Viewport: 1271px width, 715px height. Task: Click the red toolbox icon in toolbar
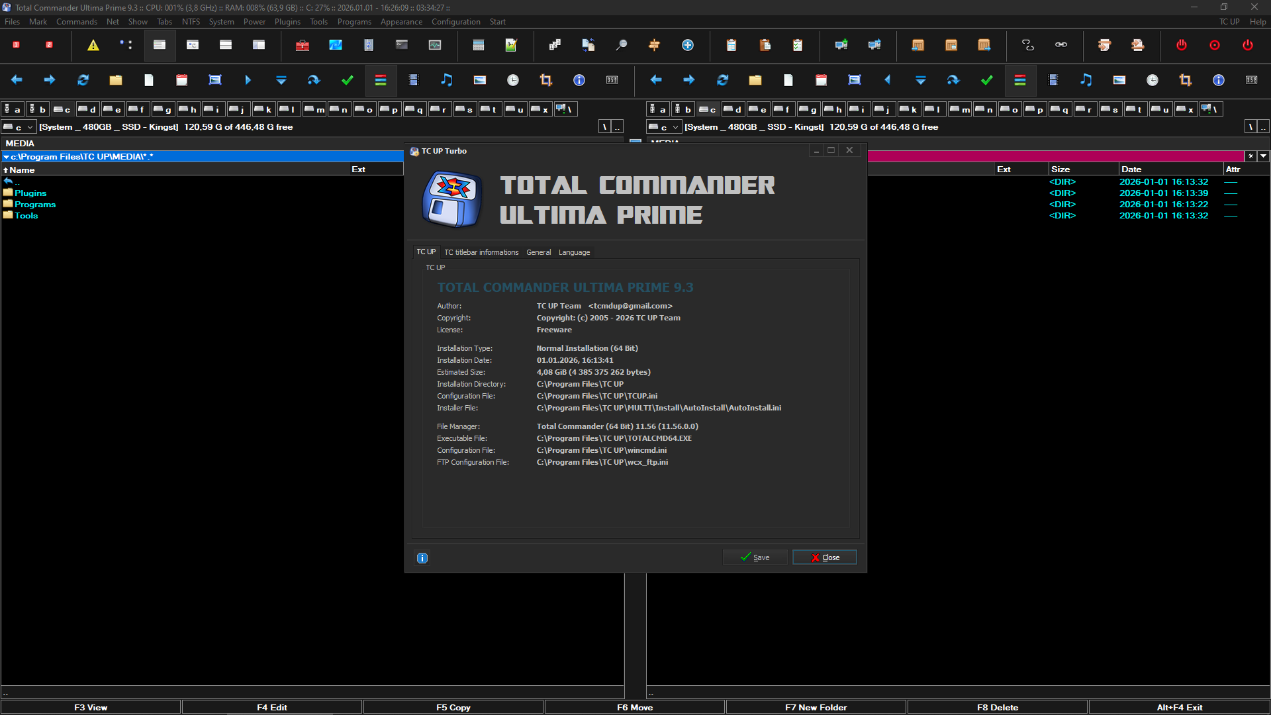click(x=303, y=45)
